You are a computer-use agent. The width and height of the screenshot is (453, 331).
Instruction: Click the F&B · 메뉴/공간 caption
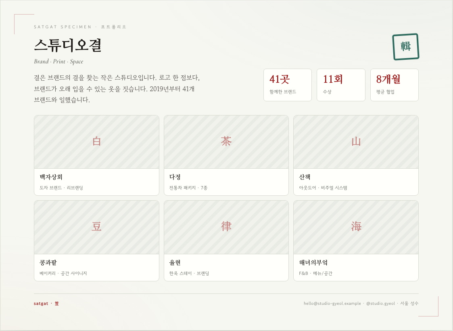(316, 273)
